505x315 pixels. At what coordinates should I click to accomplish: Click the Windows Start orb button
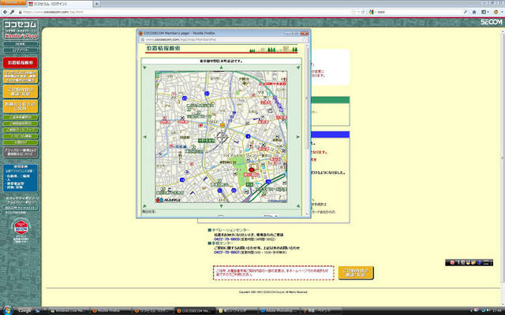pos(7,309)
